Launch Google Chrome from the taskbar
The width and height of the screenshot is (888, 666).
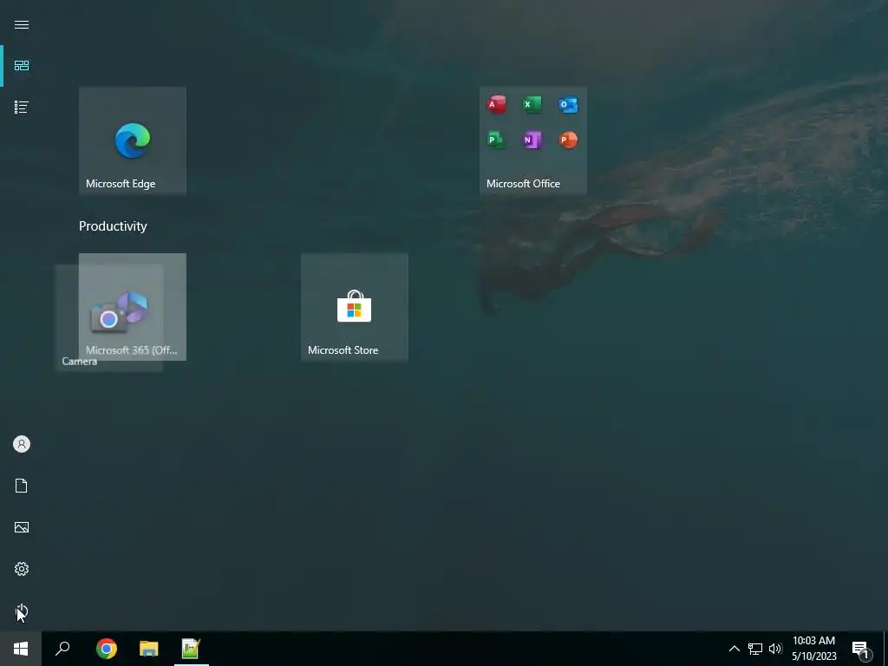click(107, 649)
